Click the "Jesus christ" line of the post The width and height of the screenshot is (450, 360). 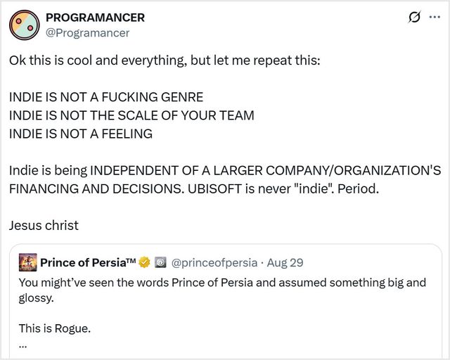pyautogui.click(x=44, y=226)
